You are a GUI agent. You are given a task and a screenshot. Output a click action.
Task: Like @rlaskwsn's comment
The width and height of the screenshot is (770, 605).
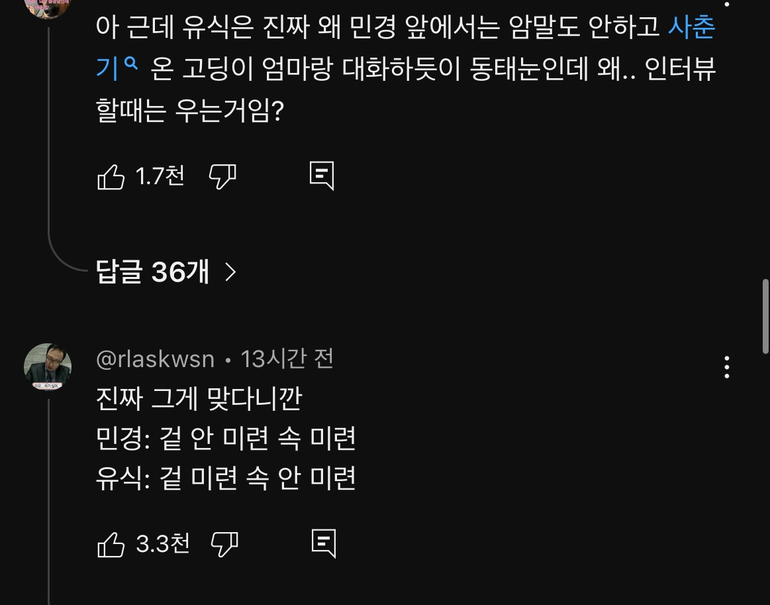coord(111,544)
